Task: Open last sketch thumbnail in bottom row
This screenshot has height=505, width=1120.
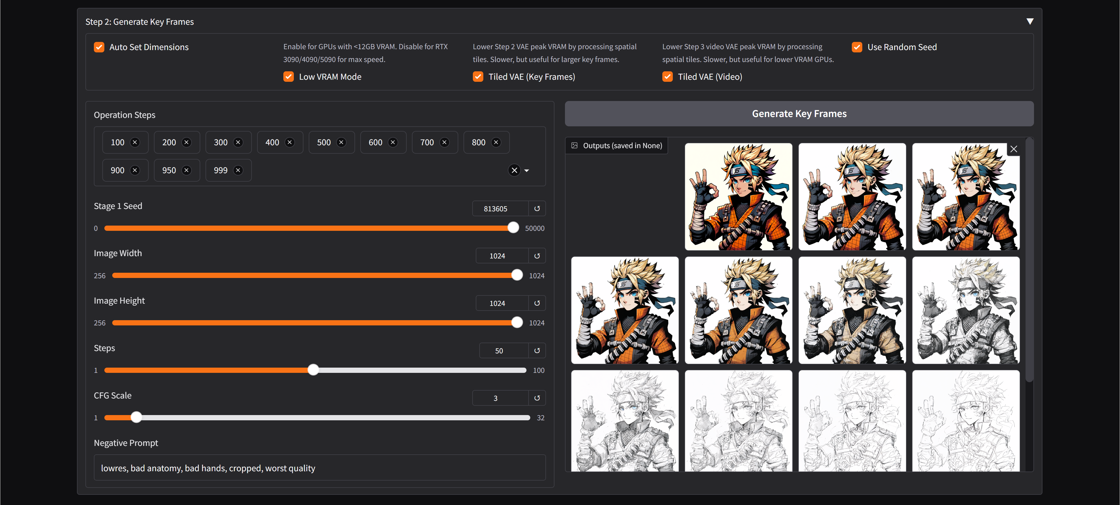Action: [966, 421]
